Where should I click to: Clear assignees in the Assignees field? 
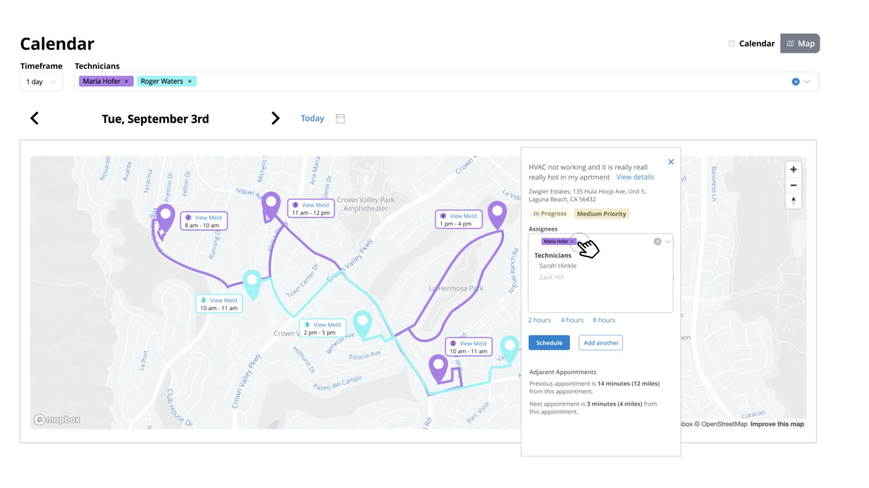click(657, 242)
